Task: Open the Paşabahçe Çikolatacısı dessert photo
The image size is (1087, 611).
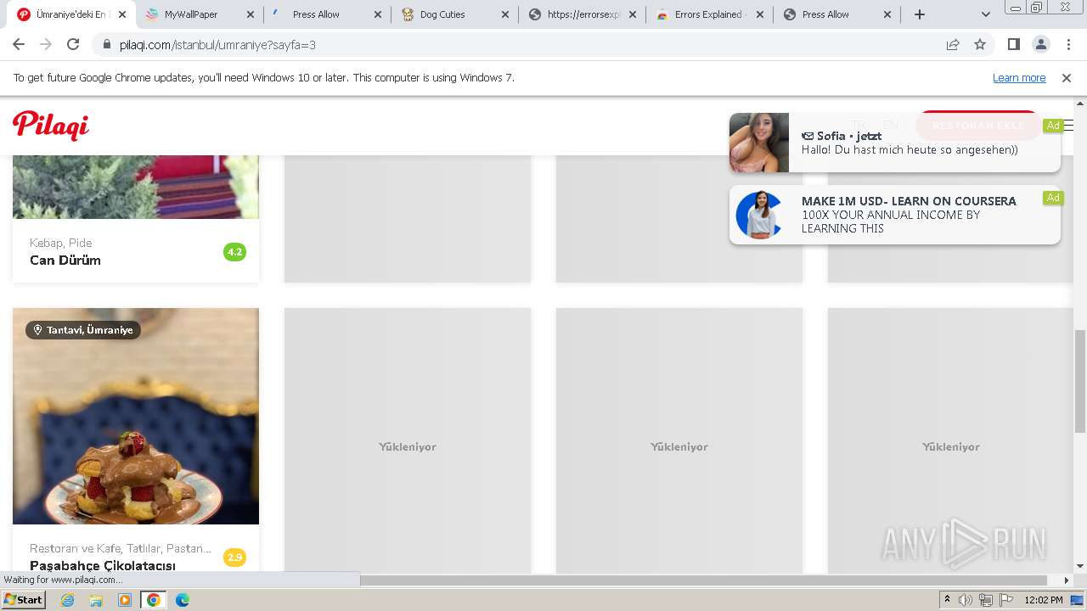Action: point(136,416)
